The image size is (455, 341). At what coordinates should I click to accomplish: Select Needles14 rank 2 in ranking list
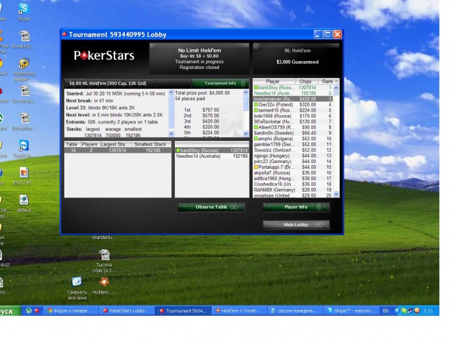[x=292, y=93]
